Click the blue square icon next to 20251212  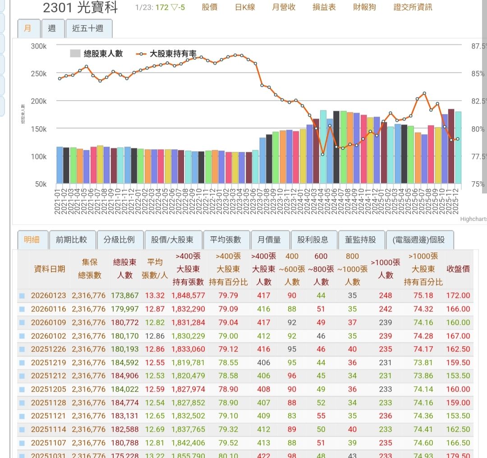click(23, 376)
